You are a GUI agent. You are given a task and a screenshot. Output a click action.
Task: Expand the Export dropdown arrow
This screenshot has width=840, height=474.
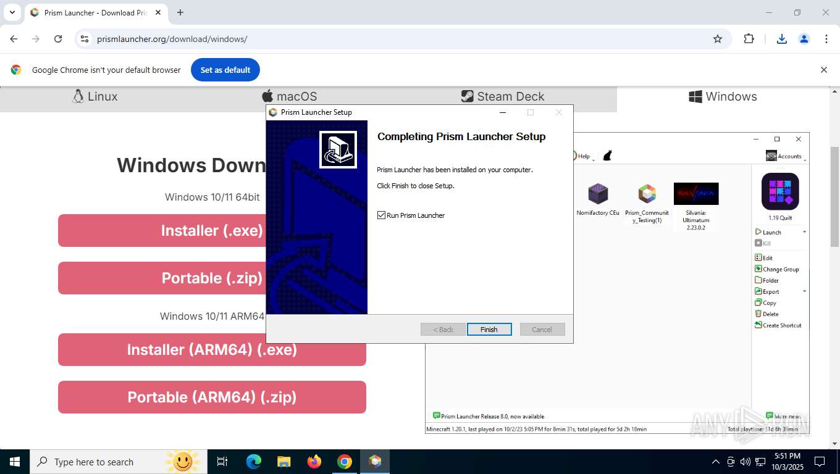tap(804, 291)
